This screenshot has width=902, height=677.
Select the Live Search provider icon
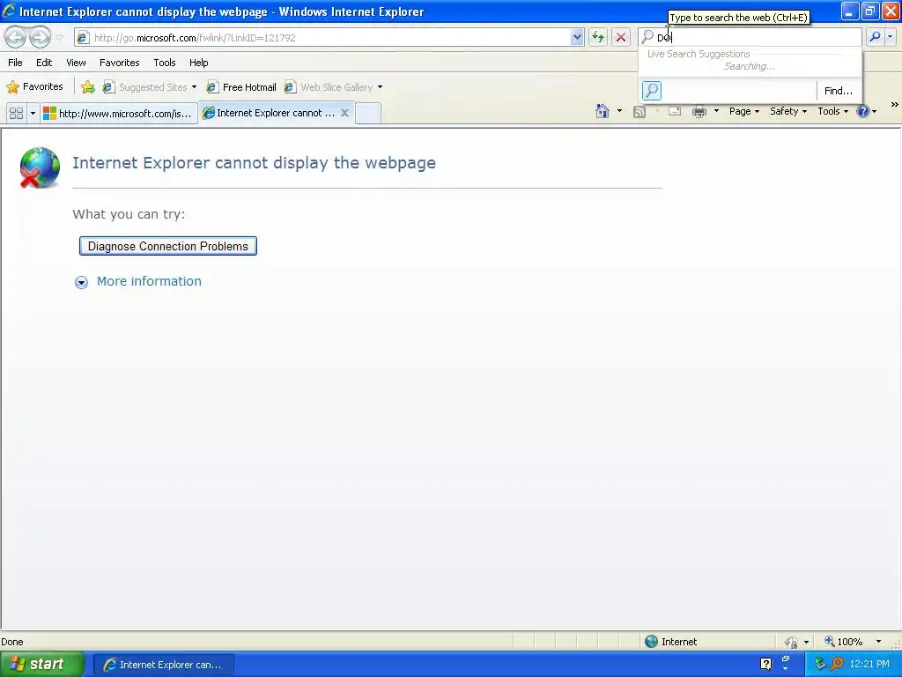(x=652, y=91)
